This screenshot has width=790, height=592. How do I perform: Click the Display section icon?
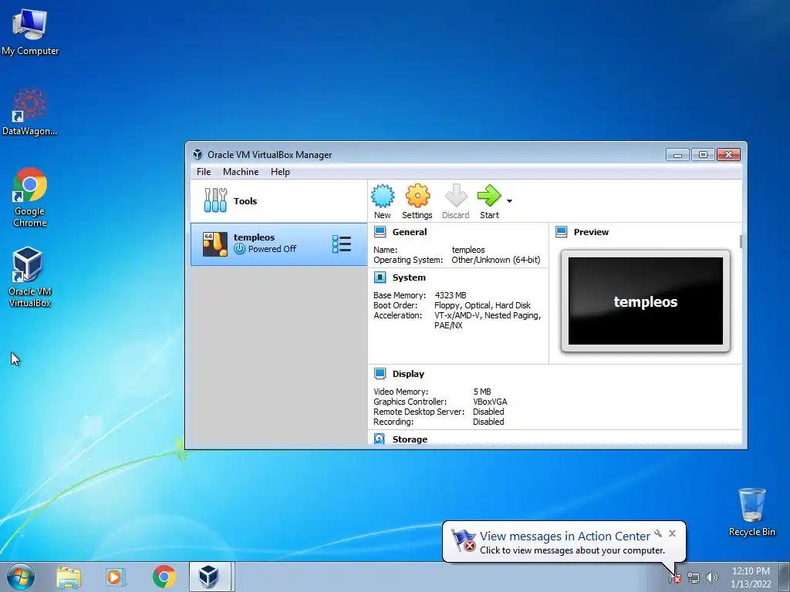380,374
